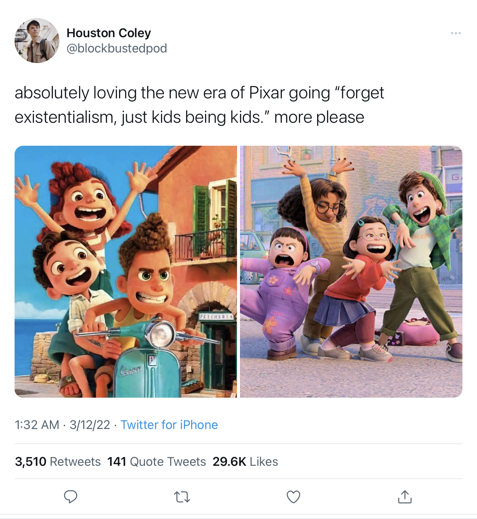Tap the retweet arrows icon
477x519 pixels.
click(x=182, y=497)
